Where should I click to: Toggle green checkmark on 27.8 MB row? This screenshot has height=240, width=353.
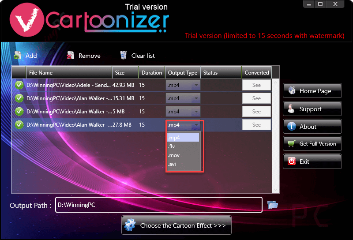point(19,125)
